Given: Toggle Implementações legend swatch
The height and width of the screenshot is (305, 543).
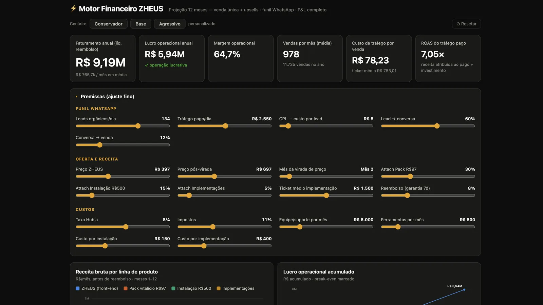Looking at the screenshot, I should (219, 288).
